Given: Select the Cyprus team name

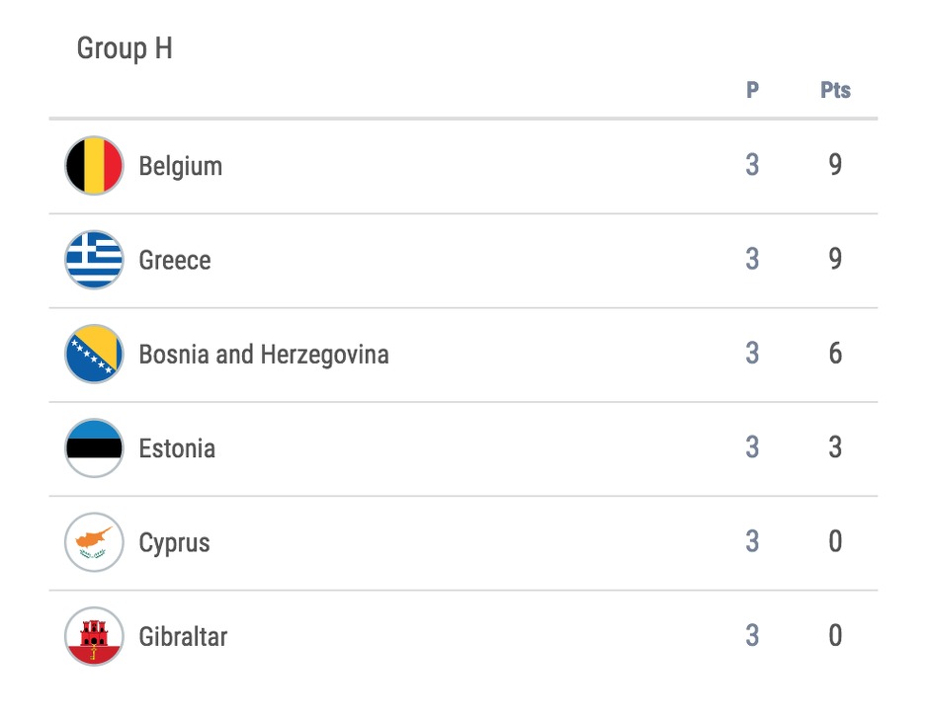Looking at the screenshot, I should [174, 543].
